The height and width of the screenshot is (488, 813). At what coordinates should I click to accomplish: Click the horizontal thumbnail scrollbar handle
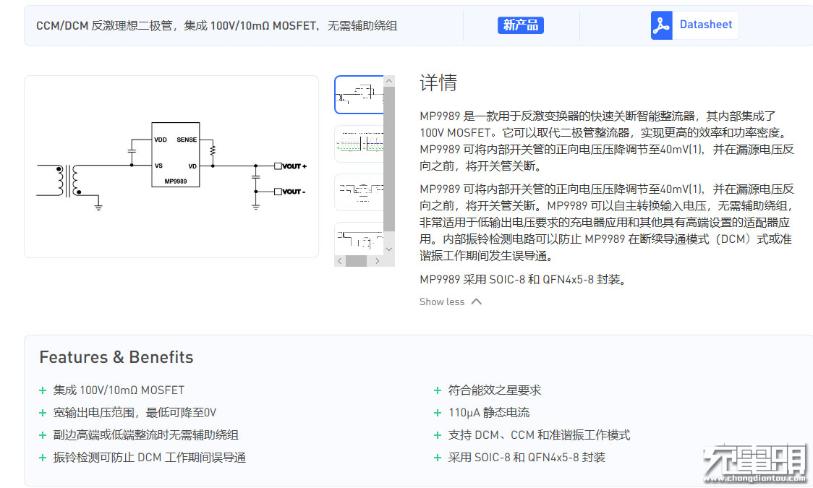[x=356, y=261]
